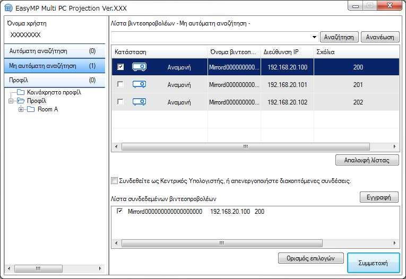The width and height of the screenshot is (406, 279).
Task: Click the Σχόλια column header
Action: [x=356, y=52]
